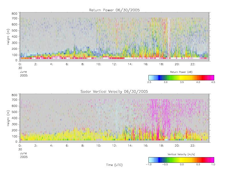
Task: Click the '1.0' tick on velocity color bar
Action: pos(213,165)
